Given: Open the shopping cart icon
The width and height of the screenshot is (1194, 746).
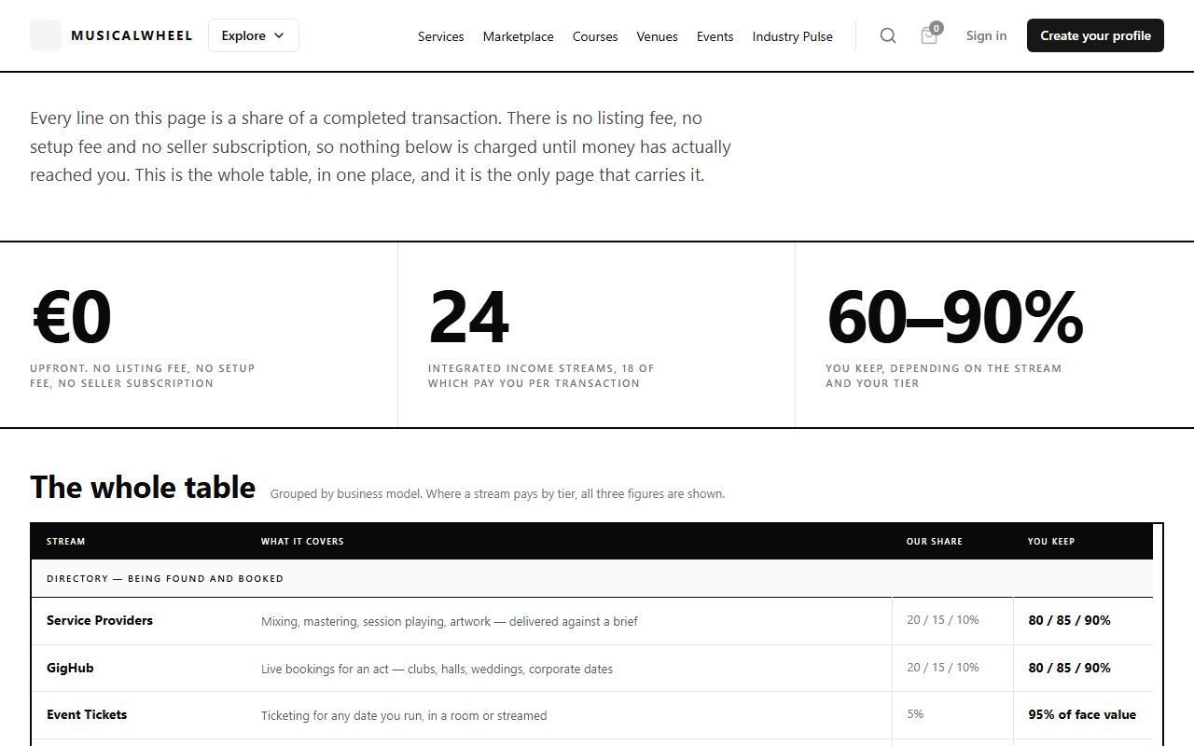Looking at the screenshot, I should [x=929, y=35].
